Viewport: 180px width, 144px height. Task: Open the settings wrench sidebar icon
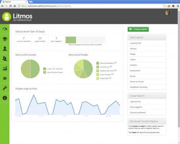tap(5, 88)
